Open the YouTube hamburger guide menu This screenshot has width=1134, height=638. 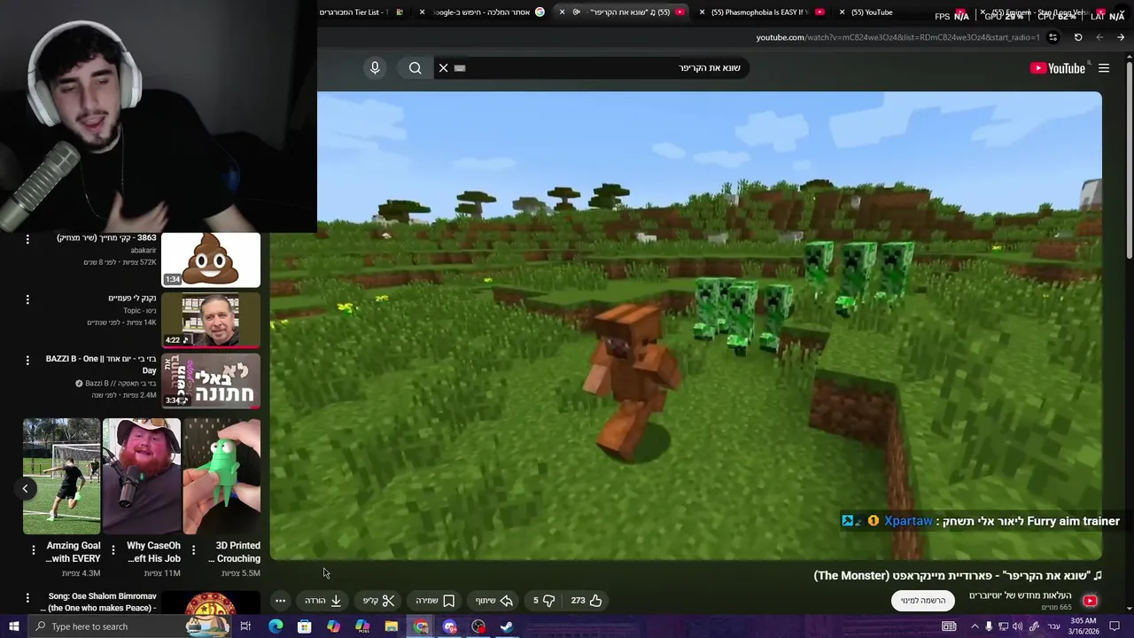coord(1104,68)
